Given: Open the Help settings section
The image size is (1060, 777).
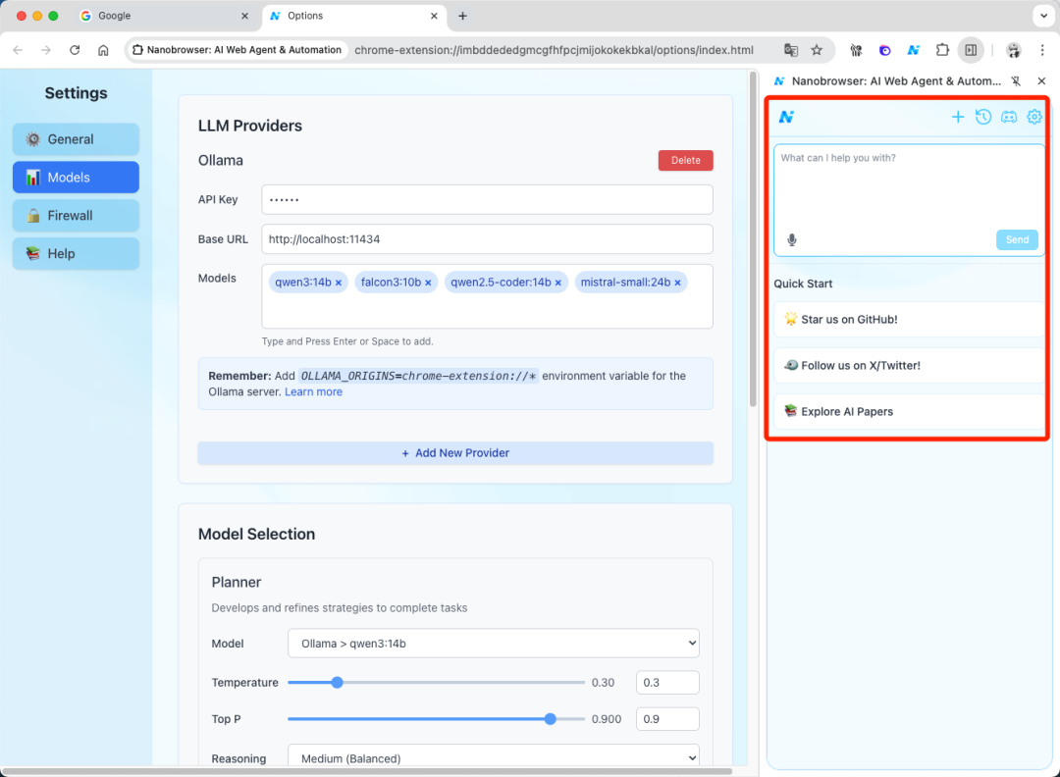Looking at the screenshot, I should pos(76,253).
